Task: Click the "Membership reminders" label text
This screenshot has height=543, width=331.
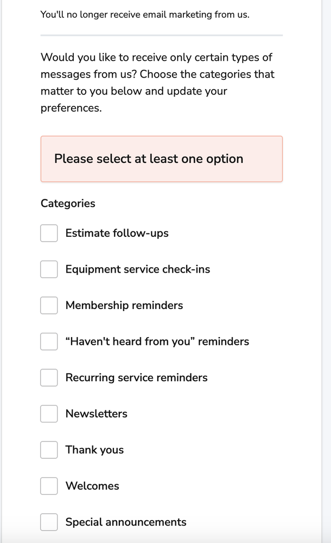Action: pos(124,305)
